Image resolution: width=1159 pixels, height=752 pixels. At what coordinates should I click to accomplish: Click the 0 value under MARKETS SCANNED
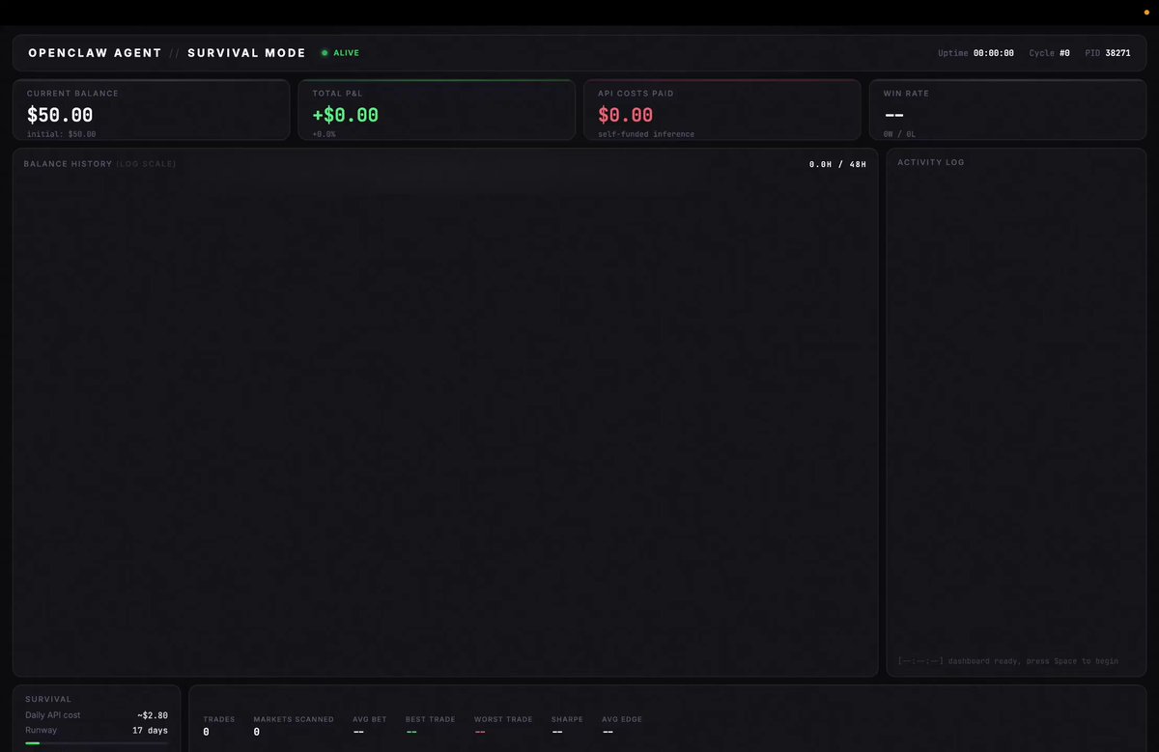click(x=257, y=733)
